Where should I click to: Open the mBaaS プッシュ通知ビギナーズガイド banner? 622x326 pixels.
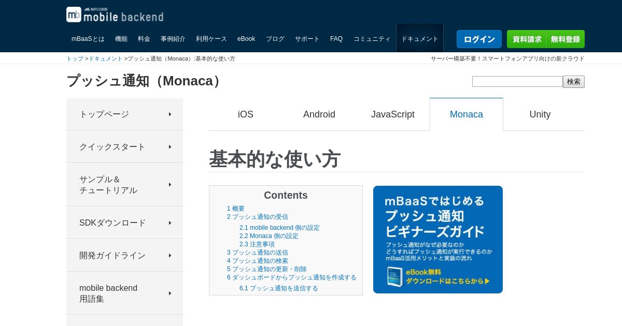point(438,240)
